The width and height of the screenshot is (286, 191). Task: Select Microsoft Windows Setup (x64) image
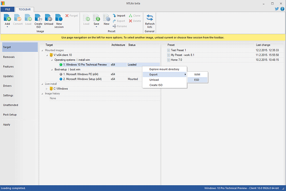82,79
